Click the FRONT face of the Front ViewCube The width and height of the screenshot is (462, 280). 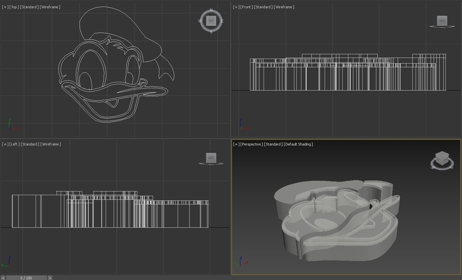[x=442, y=21]
